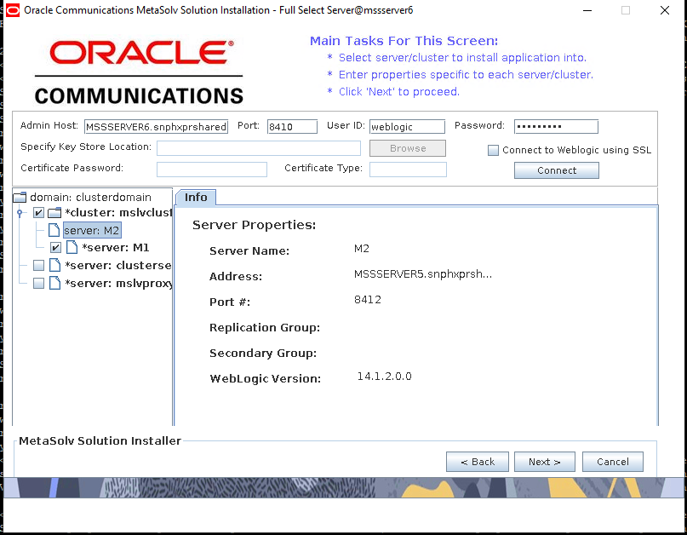Check the mslvproxy server checkbox
The image size is (687, 535).
[38, 284]
